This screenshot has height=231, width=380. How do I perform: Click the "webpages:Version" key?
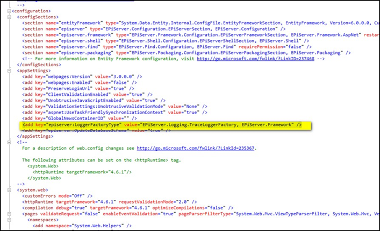69,76
